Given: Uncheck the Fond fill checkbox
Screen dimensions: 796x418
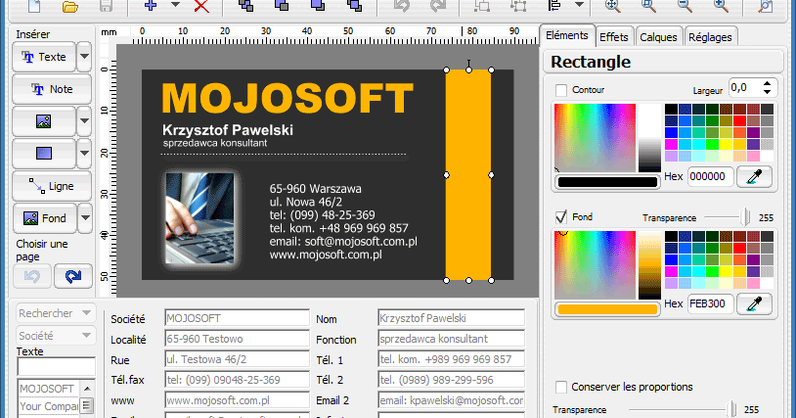Looking at the screenshot, I should (x=561, y=217).
